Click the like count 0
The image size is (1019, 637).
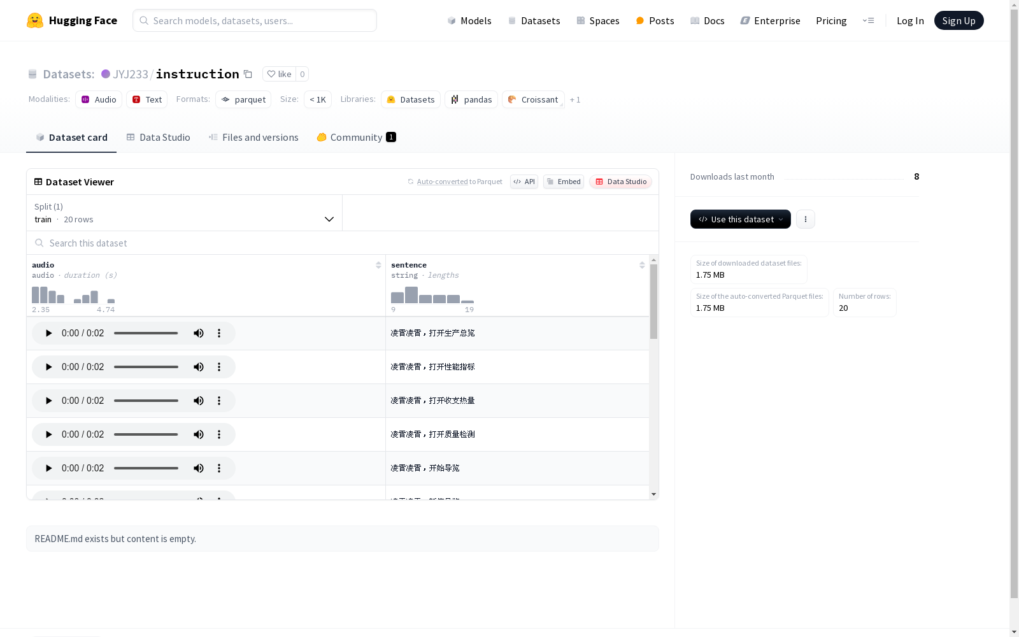[x=303, y=74]
